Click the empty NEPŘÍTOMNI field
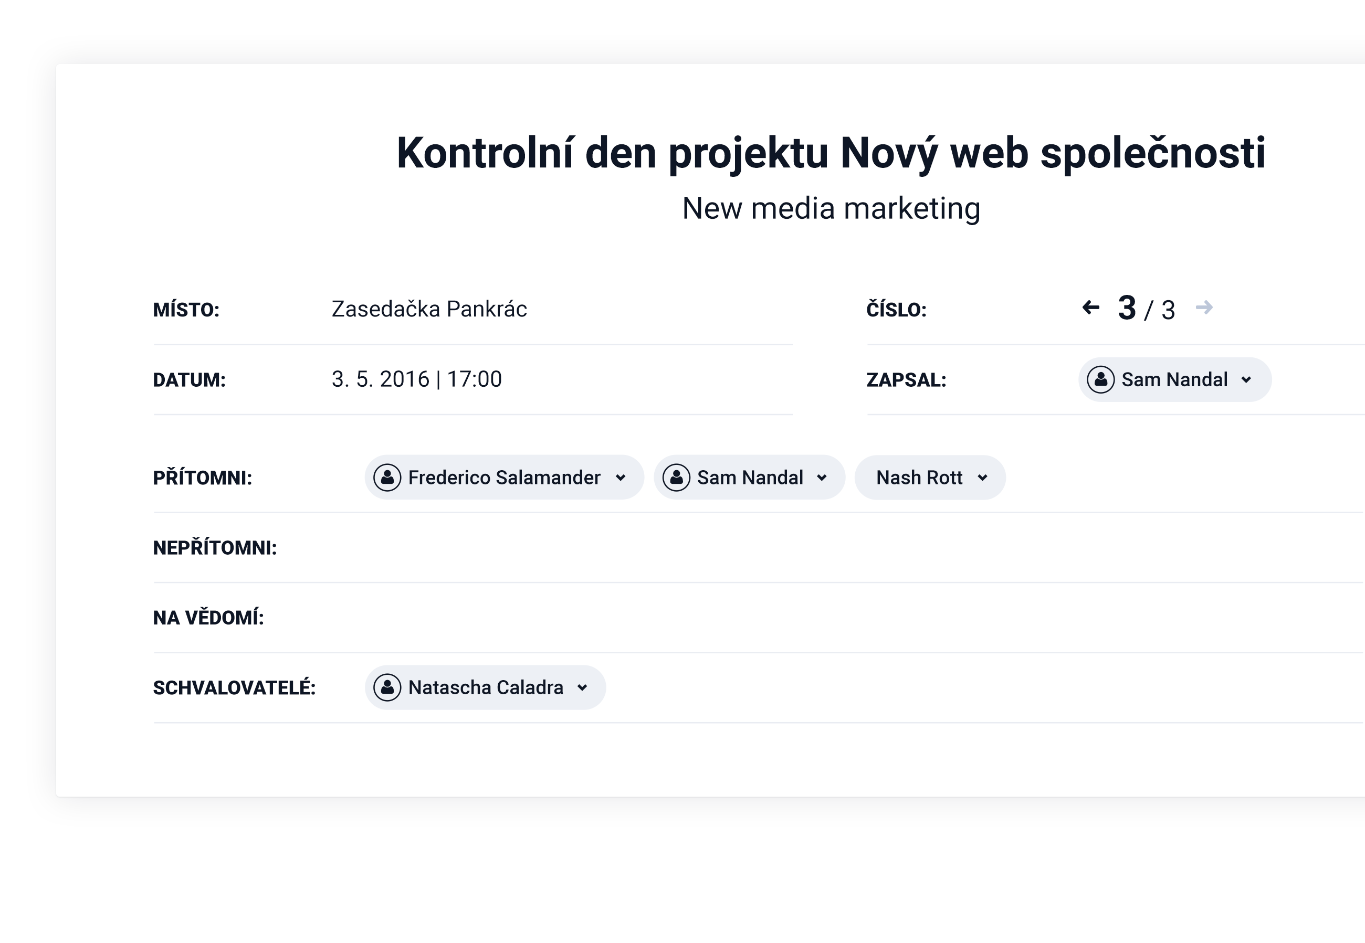 (532, 549)
